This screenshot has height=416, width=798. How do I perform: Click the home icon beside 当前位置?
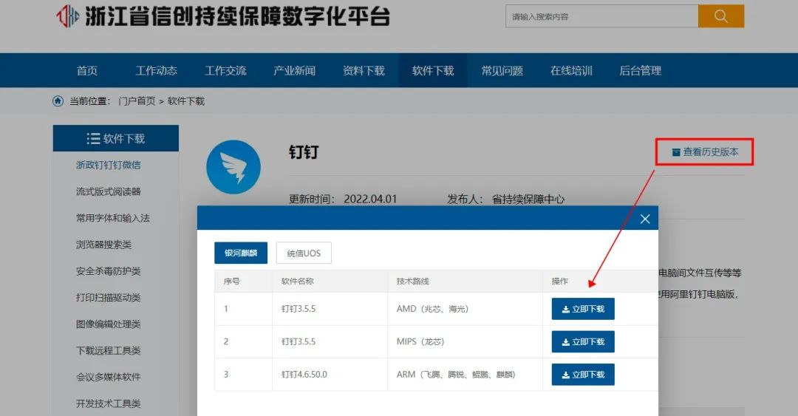click(58, 100)
